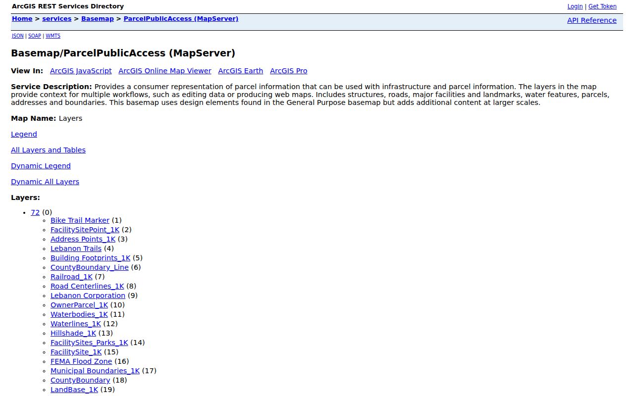The image size is (634, 396).
Task: View the JSON format link
Action: click(x=18, y=36)
